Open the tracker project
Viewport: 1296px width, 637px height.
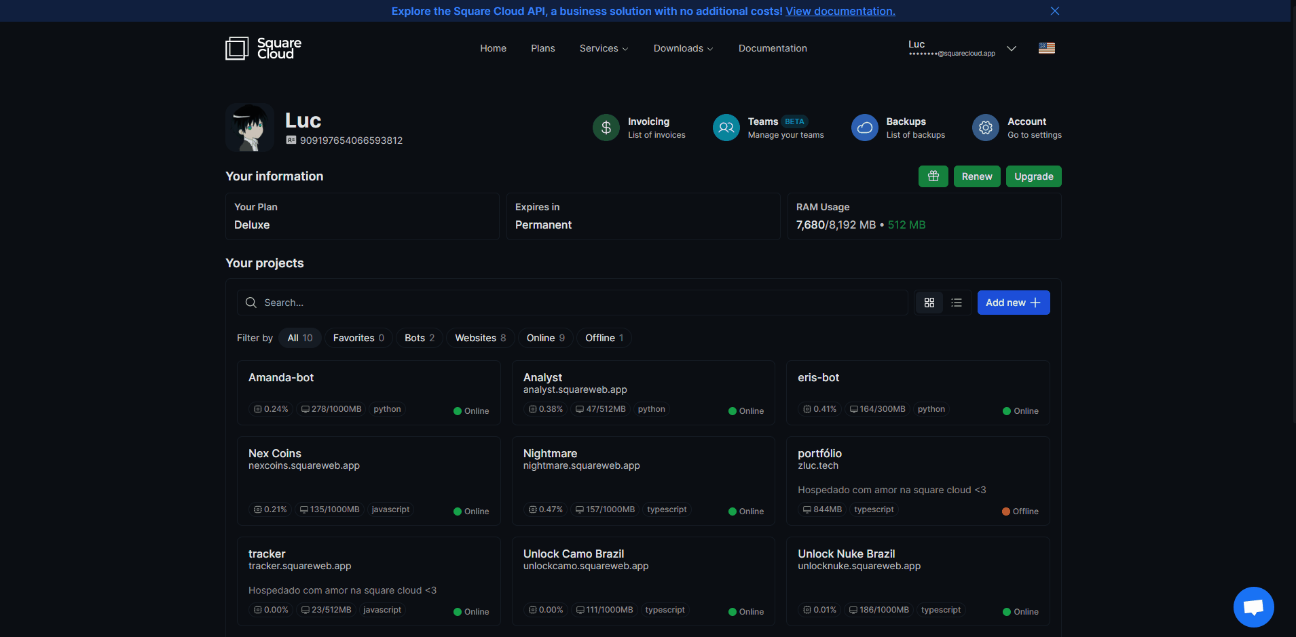click(369, 581)
